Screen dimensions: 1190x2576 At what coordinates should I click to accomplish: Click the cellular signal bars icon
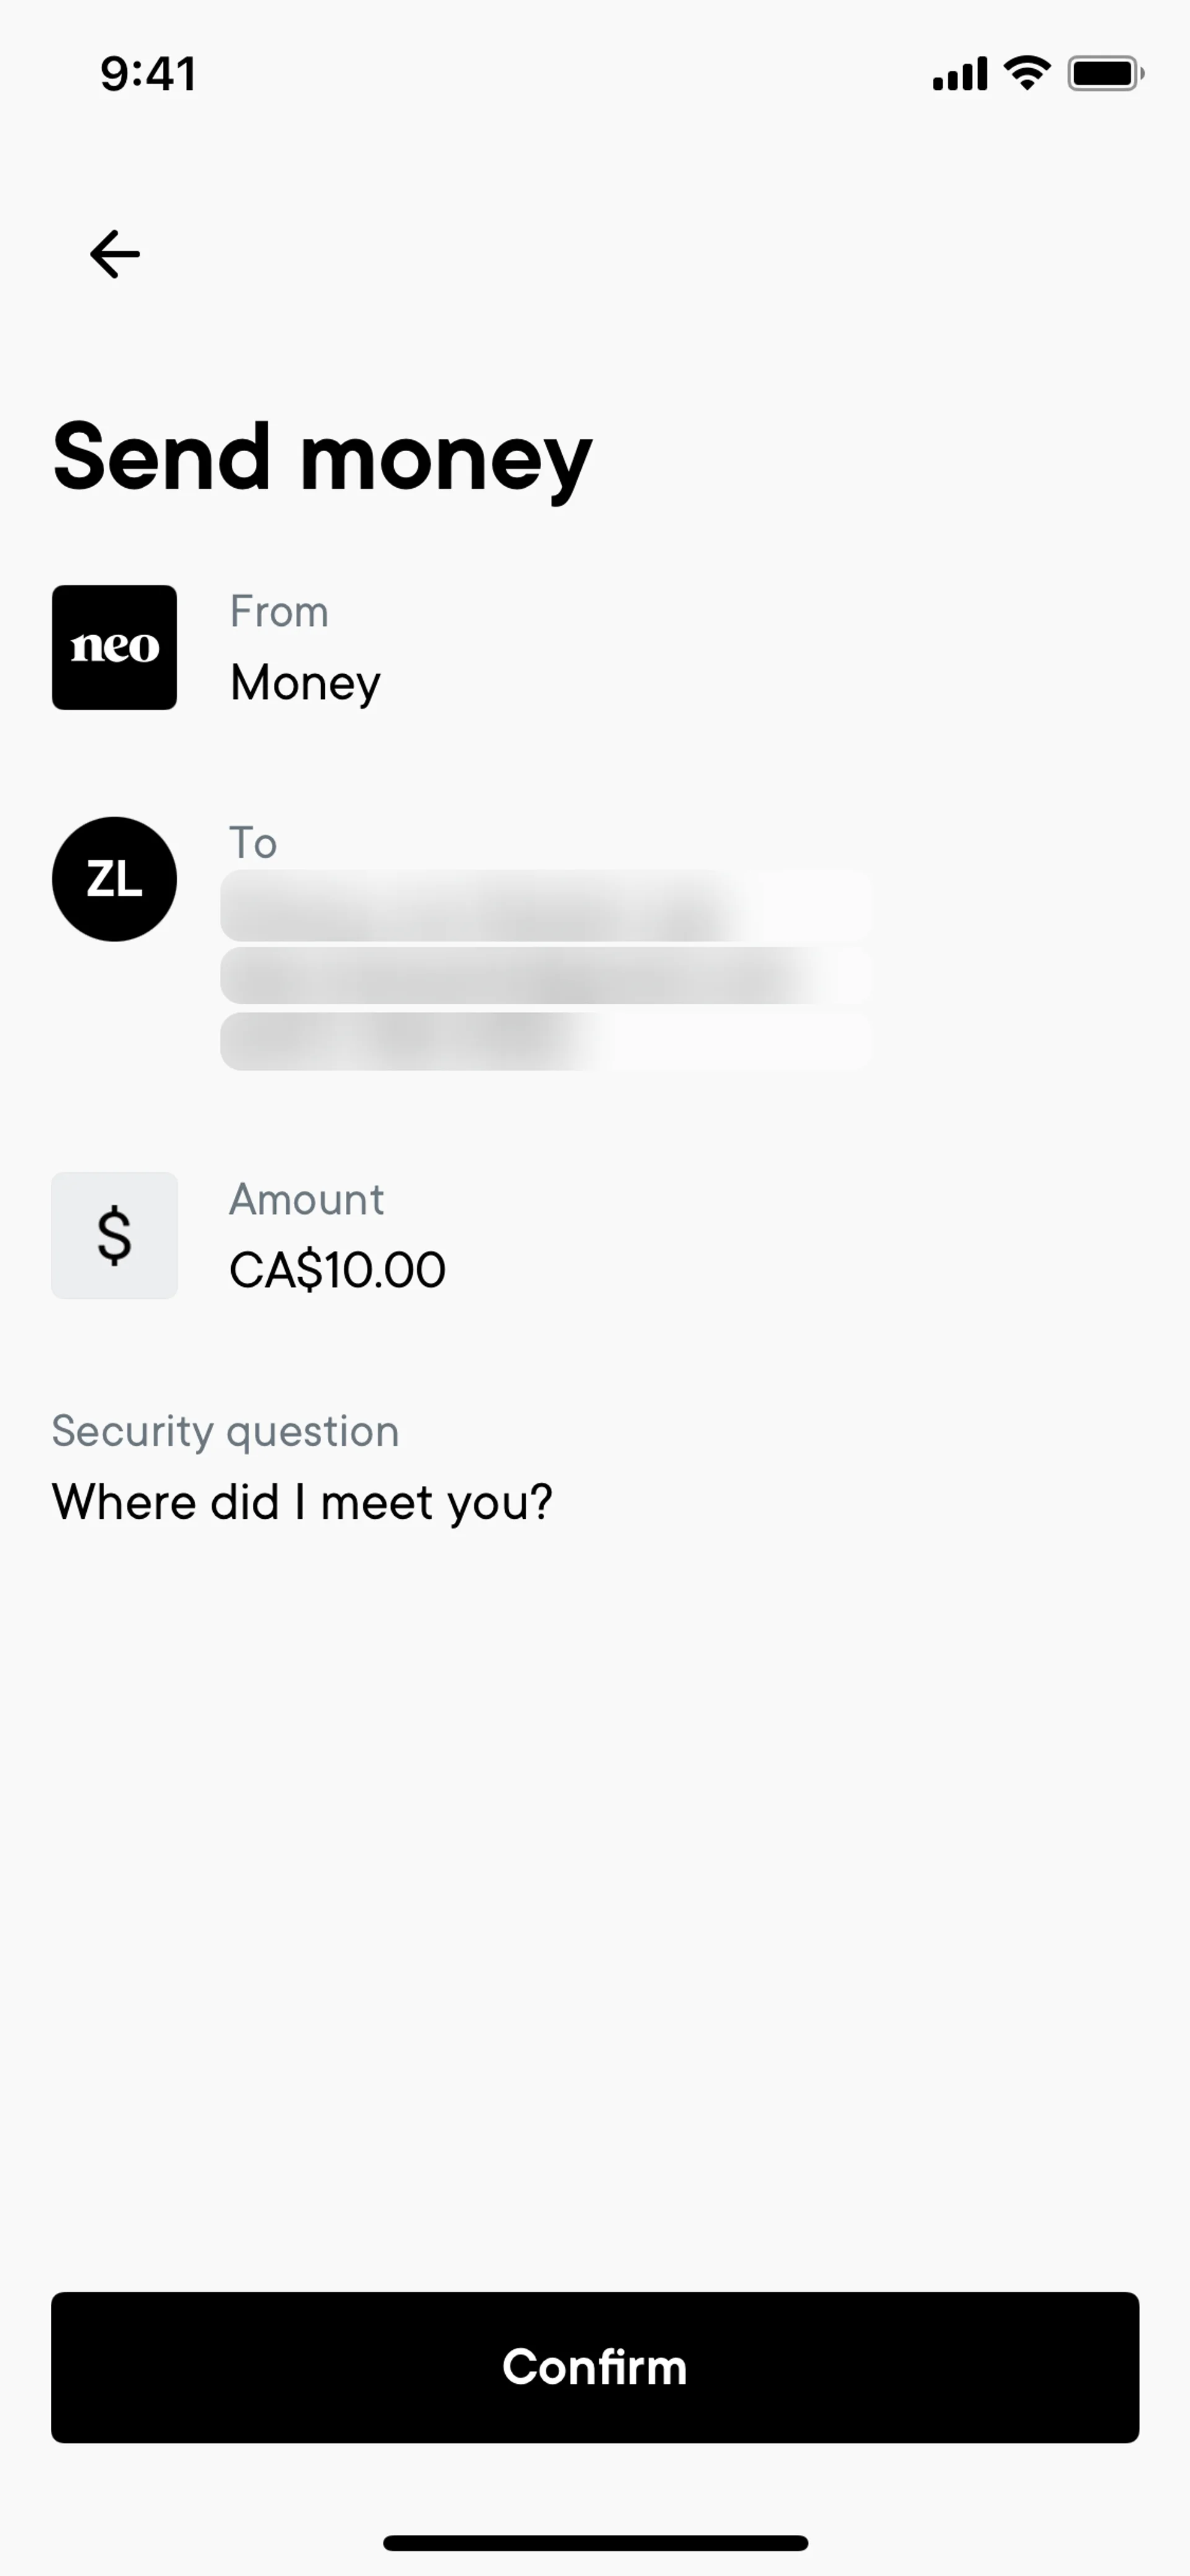(x=959, y=74)
